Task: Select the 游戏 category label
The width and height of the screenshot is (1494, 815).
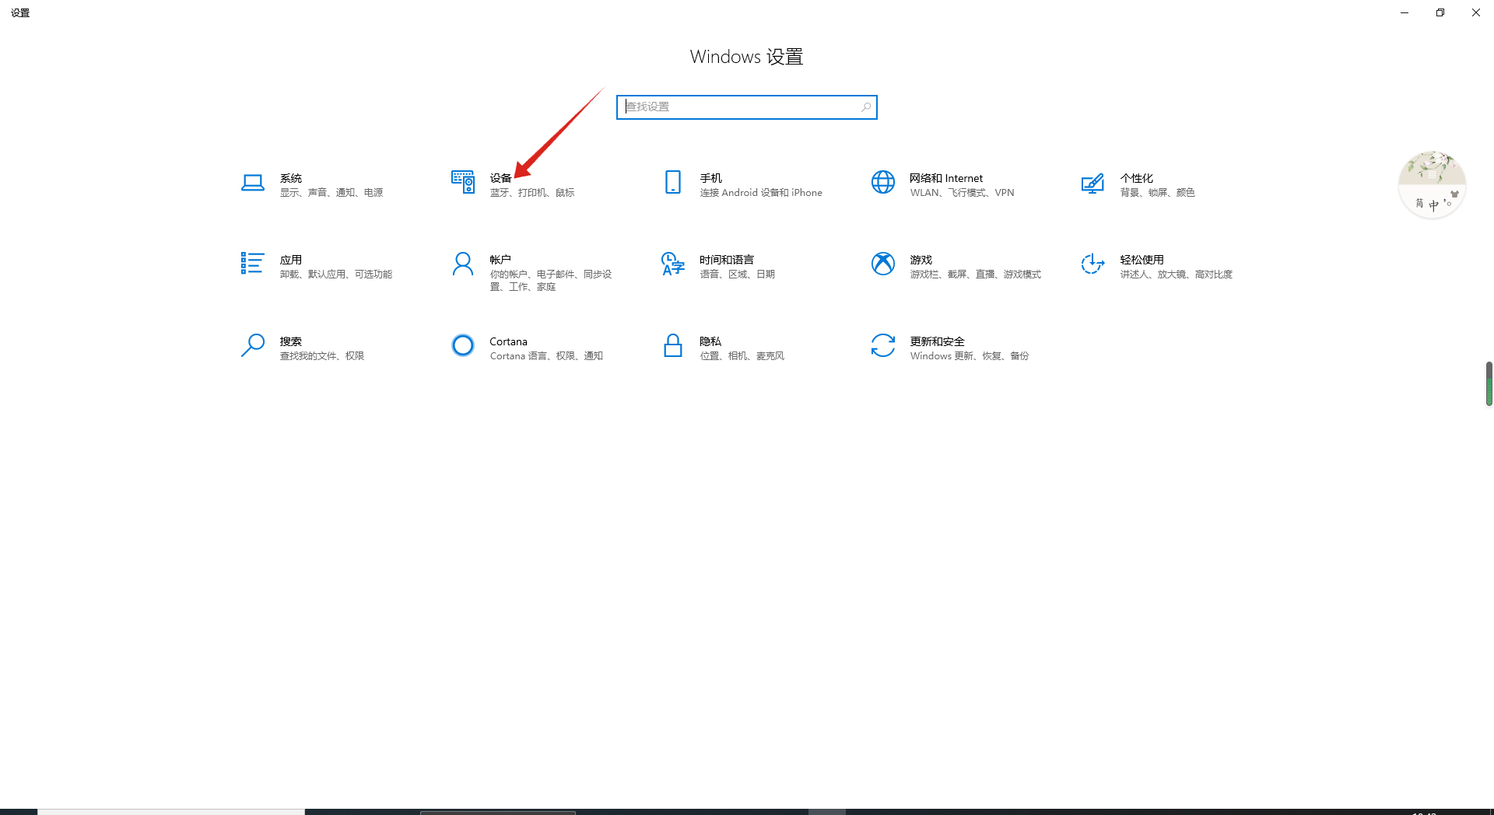Action: (921, 260)
